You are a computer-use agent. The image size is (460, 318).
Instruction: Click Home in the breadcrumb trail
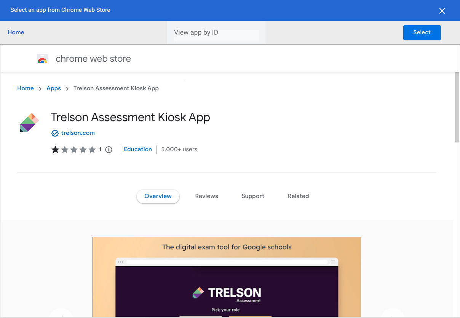tap(25, 88)
